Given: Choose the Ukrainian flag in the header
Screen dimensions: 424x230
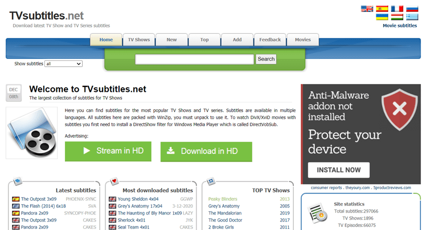Looking at the screenshot, I should [382, 17].
